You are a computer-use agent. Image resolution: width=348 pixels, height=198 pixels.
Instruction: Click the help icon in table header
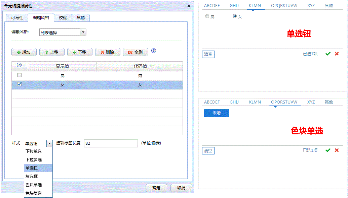click(19, 65)
